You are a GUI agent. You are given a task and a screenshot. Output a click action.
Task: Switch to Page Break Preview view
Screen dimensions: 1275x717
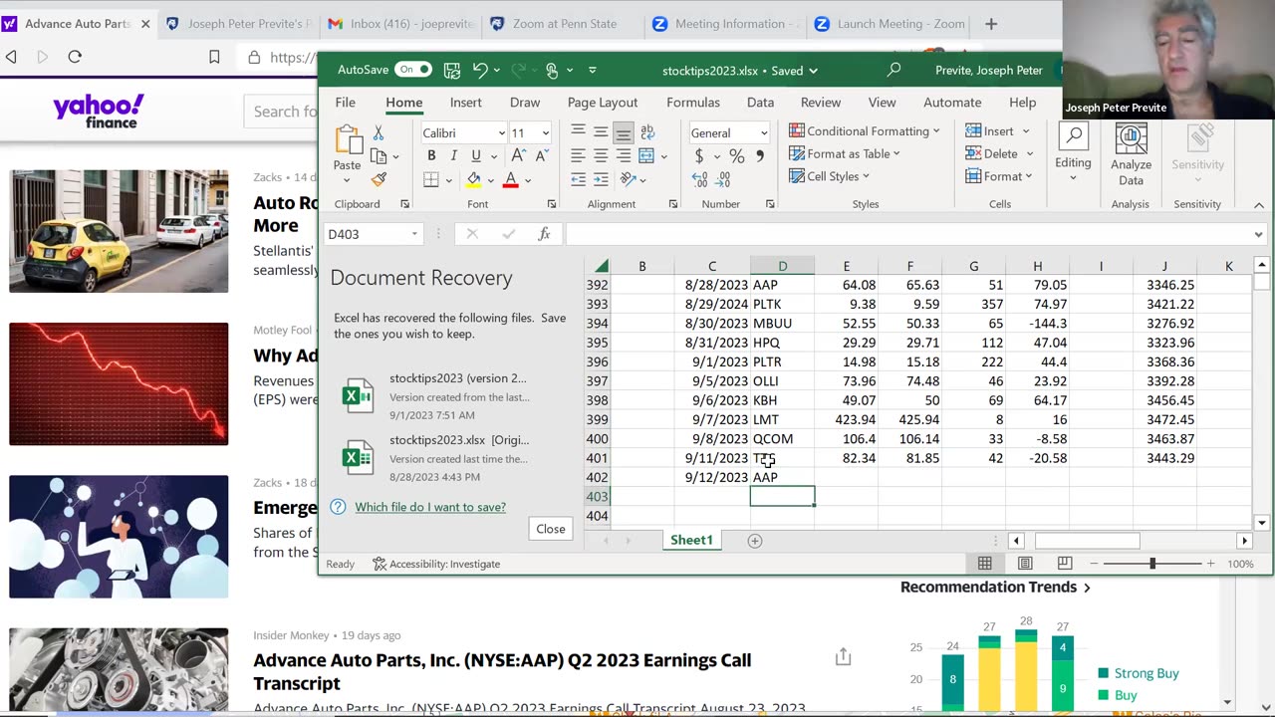coord(1065,564)
